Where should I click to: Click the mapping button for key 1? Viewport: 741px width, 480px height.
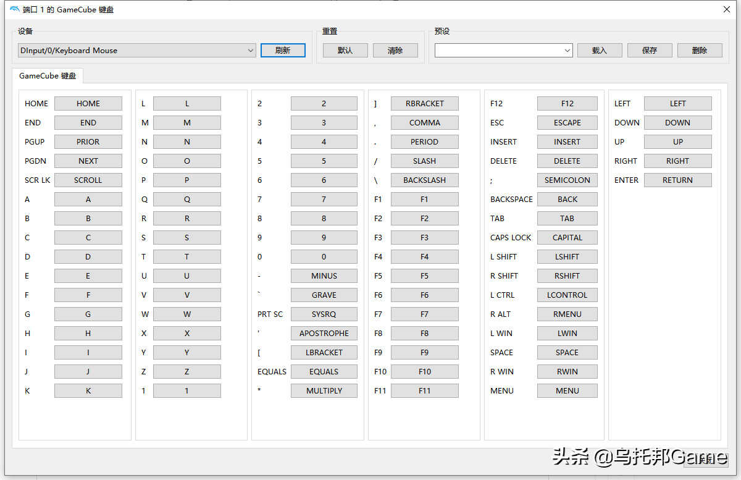pyautogui.click(x=187, y=391)
